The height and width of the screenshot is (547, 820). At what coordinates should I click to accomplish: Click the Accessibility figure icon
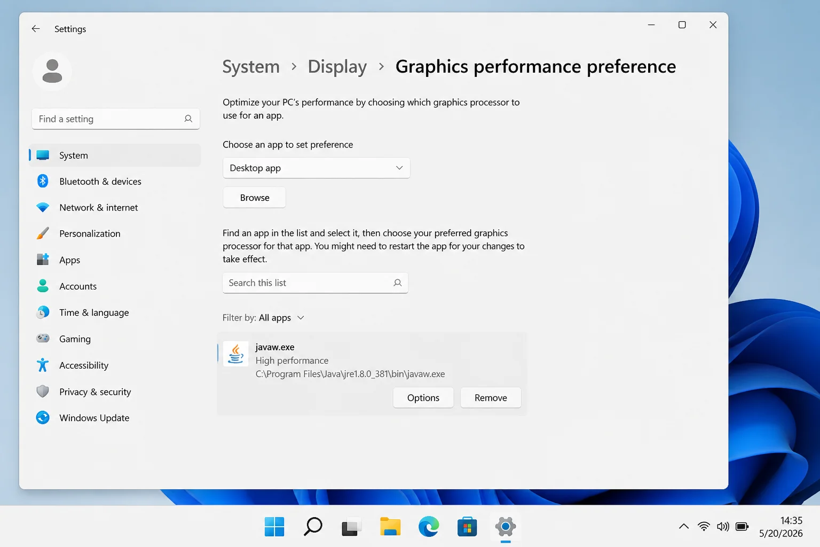[43, 365]
